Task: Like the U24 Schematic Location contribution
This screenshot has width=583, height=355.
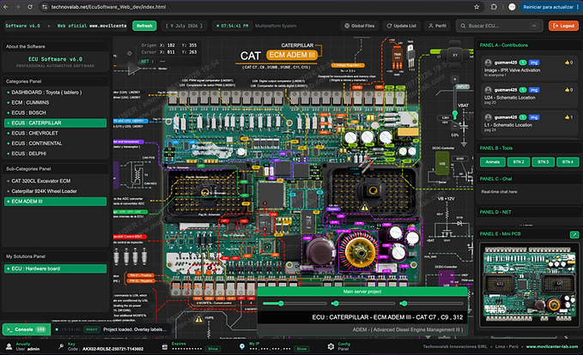Action: (x=568, y=90)
